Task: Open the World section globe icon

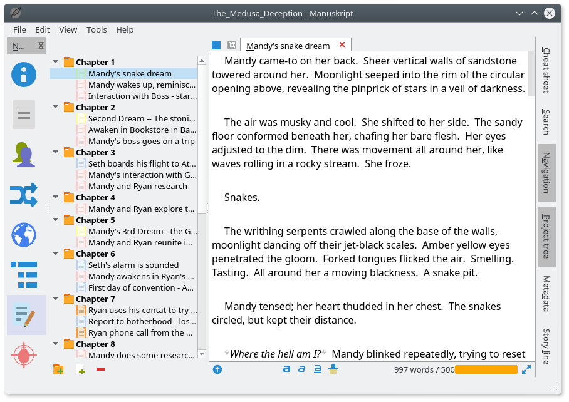Action: 24,235
